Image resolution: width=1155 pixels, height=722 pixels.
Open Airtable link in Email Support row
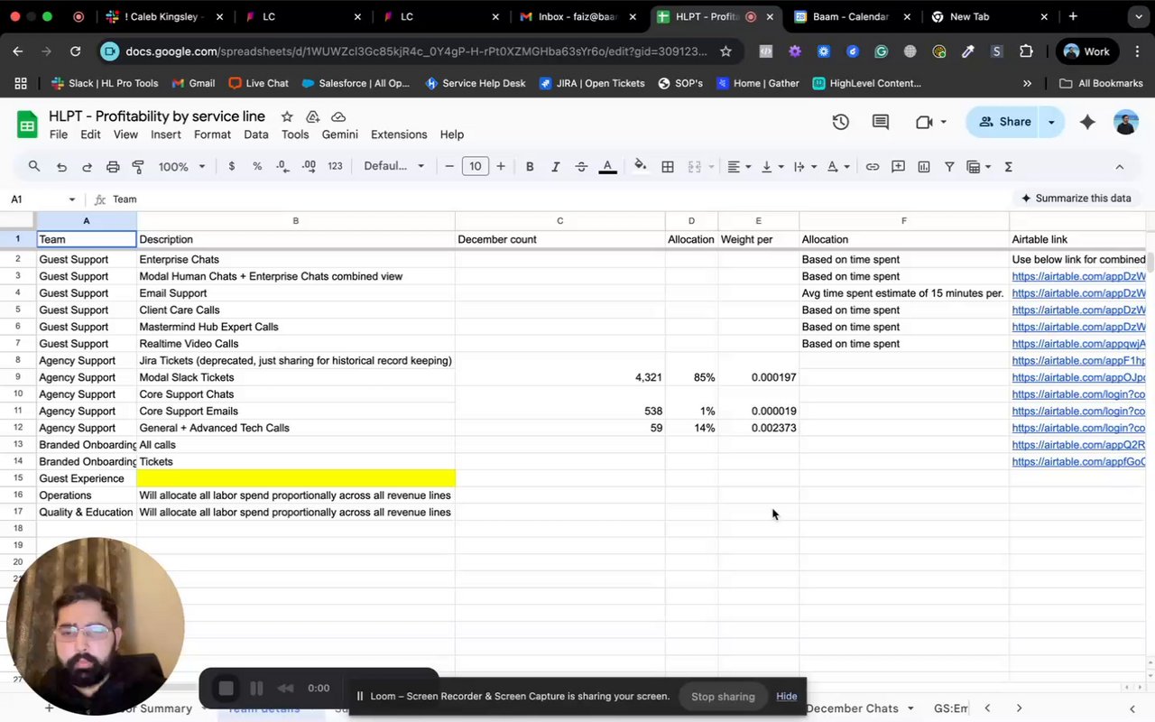click(1078, 293)
